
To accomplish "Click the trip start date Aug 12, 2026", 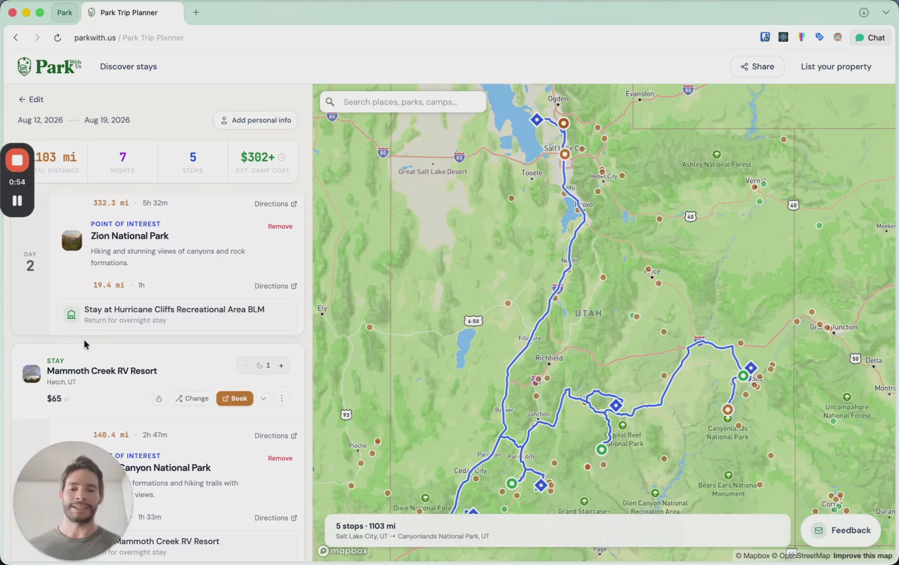I will click(40, 120).
